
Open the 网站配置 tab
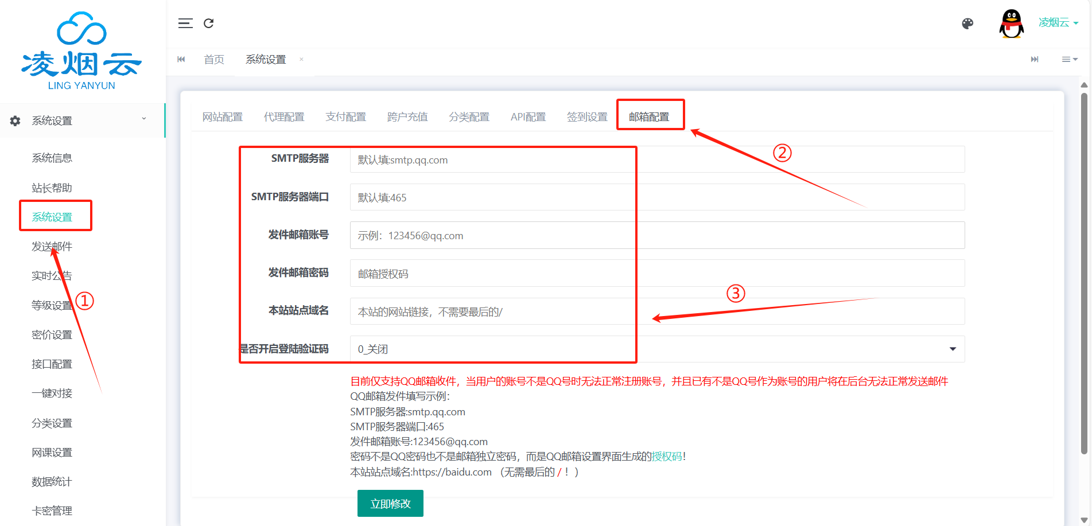tap(223, 117)
